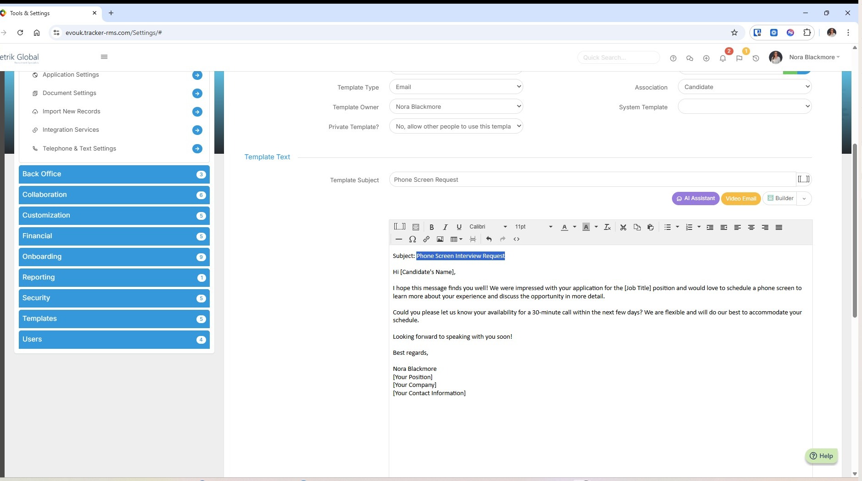Open Integration Services settings

coord(71,130)
